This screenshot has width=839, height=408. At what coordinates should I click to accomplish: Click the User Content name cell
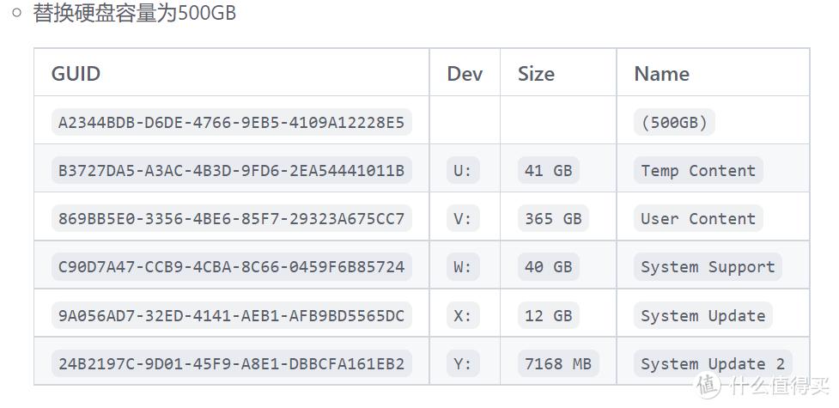point(698,218)
